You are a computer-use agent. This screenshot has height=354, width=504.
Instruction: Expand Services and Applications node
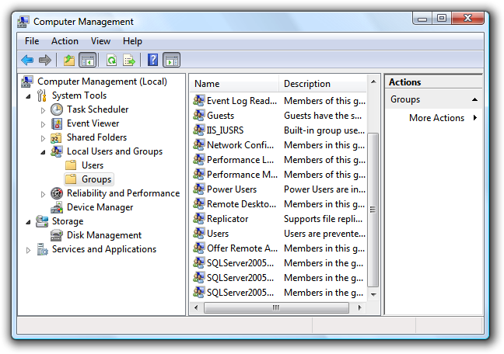pyautogui.click(x=28, y=250)
